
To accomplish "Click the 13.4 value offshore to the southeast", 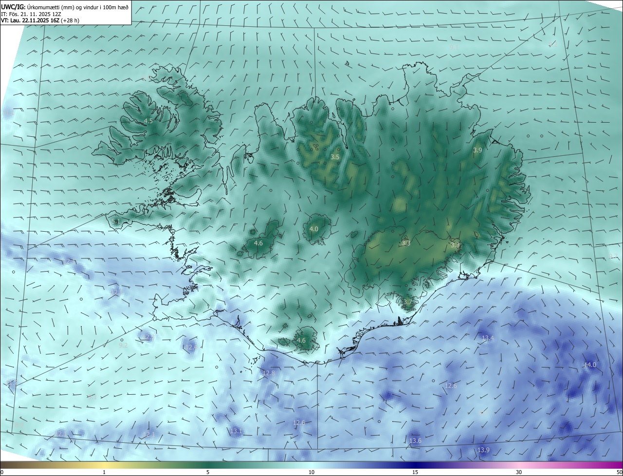I will coord(488,338).
